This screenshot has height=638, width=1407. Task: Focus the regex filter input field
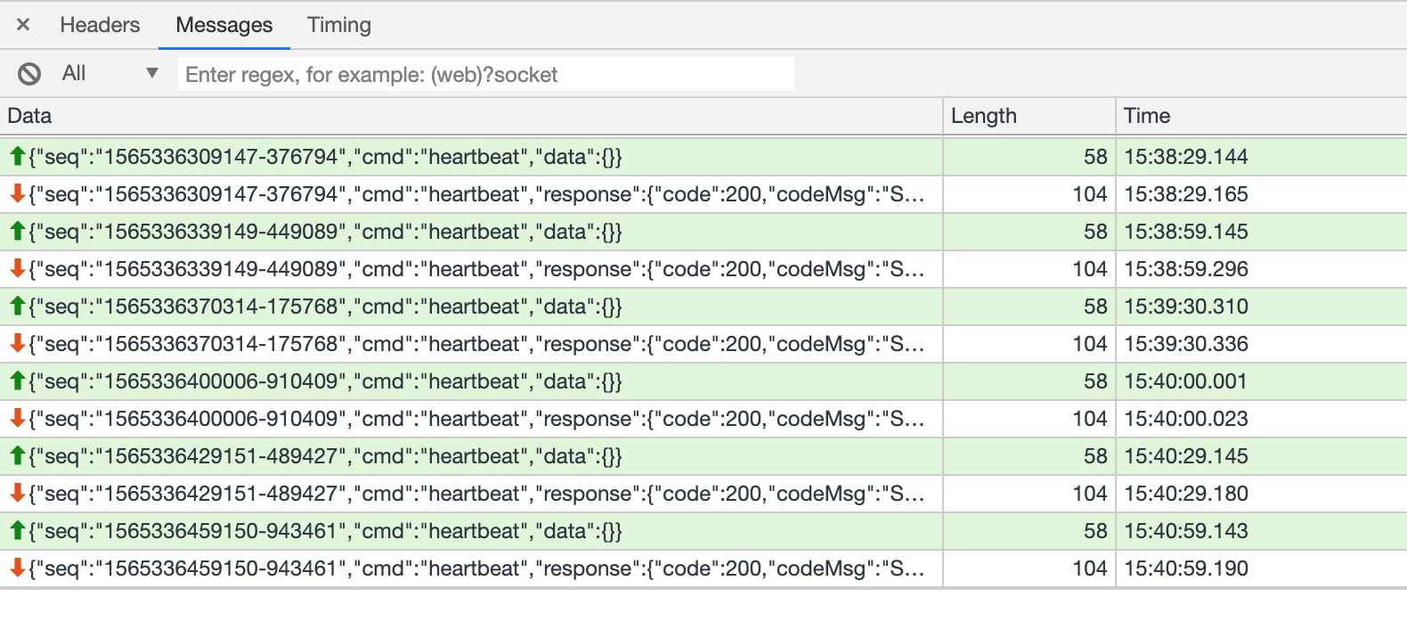[x=485, y=75]
